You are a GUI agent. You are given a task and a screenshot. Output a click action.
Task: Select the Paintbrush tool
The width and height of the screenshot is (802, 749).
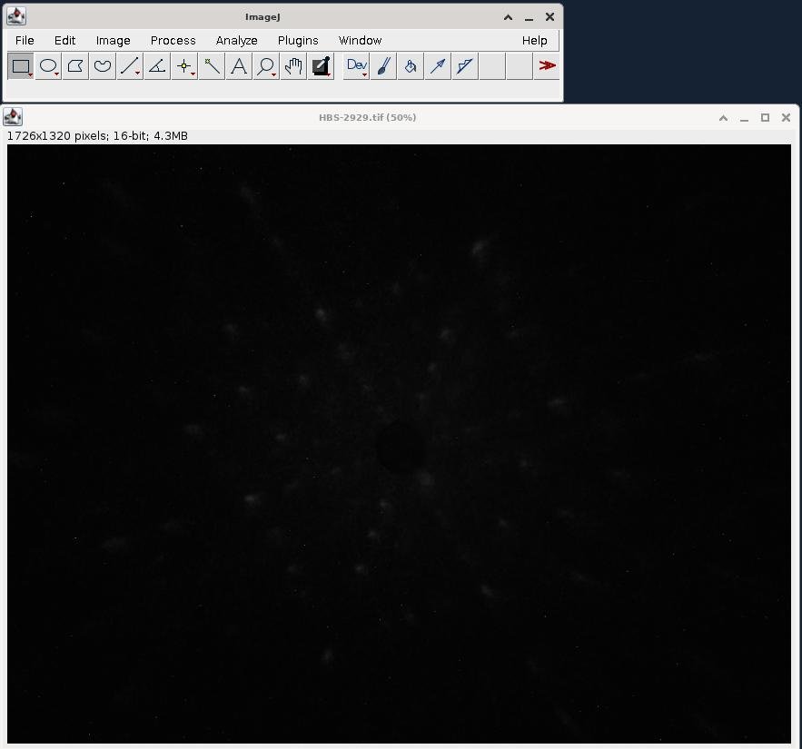(383, 66)
